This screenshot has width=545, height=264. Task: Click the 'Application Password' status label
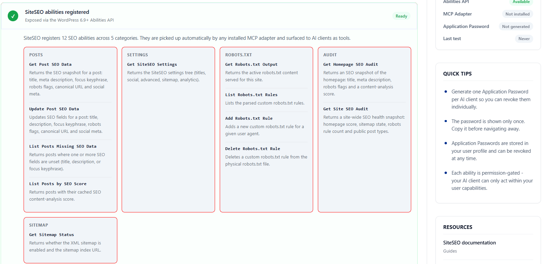[x=466, y=26]
